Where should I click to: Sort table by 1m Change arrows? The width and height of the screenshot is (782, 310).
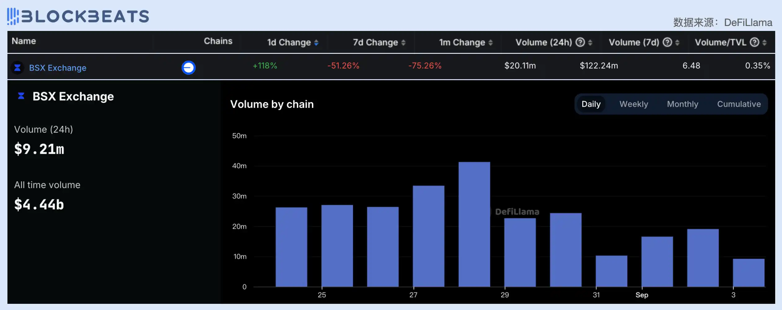[x=490, y=42]
